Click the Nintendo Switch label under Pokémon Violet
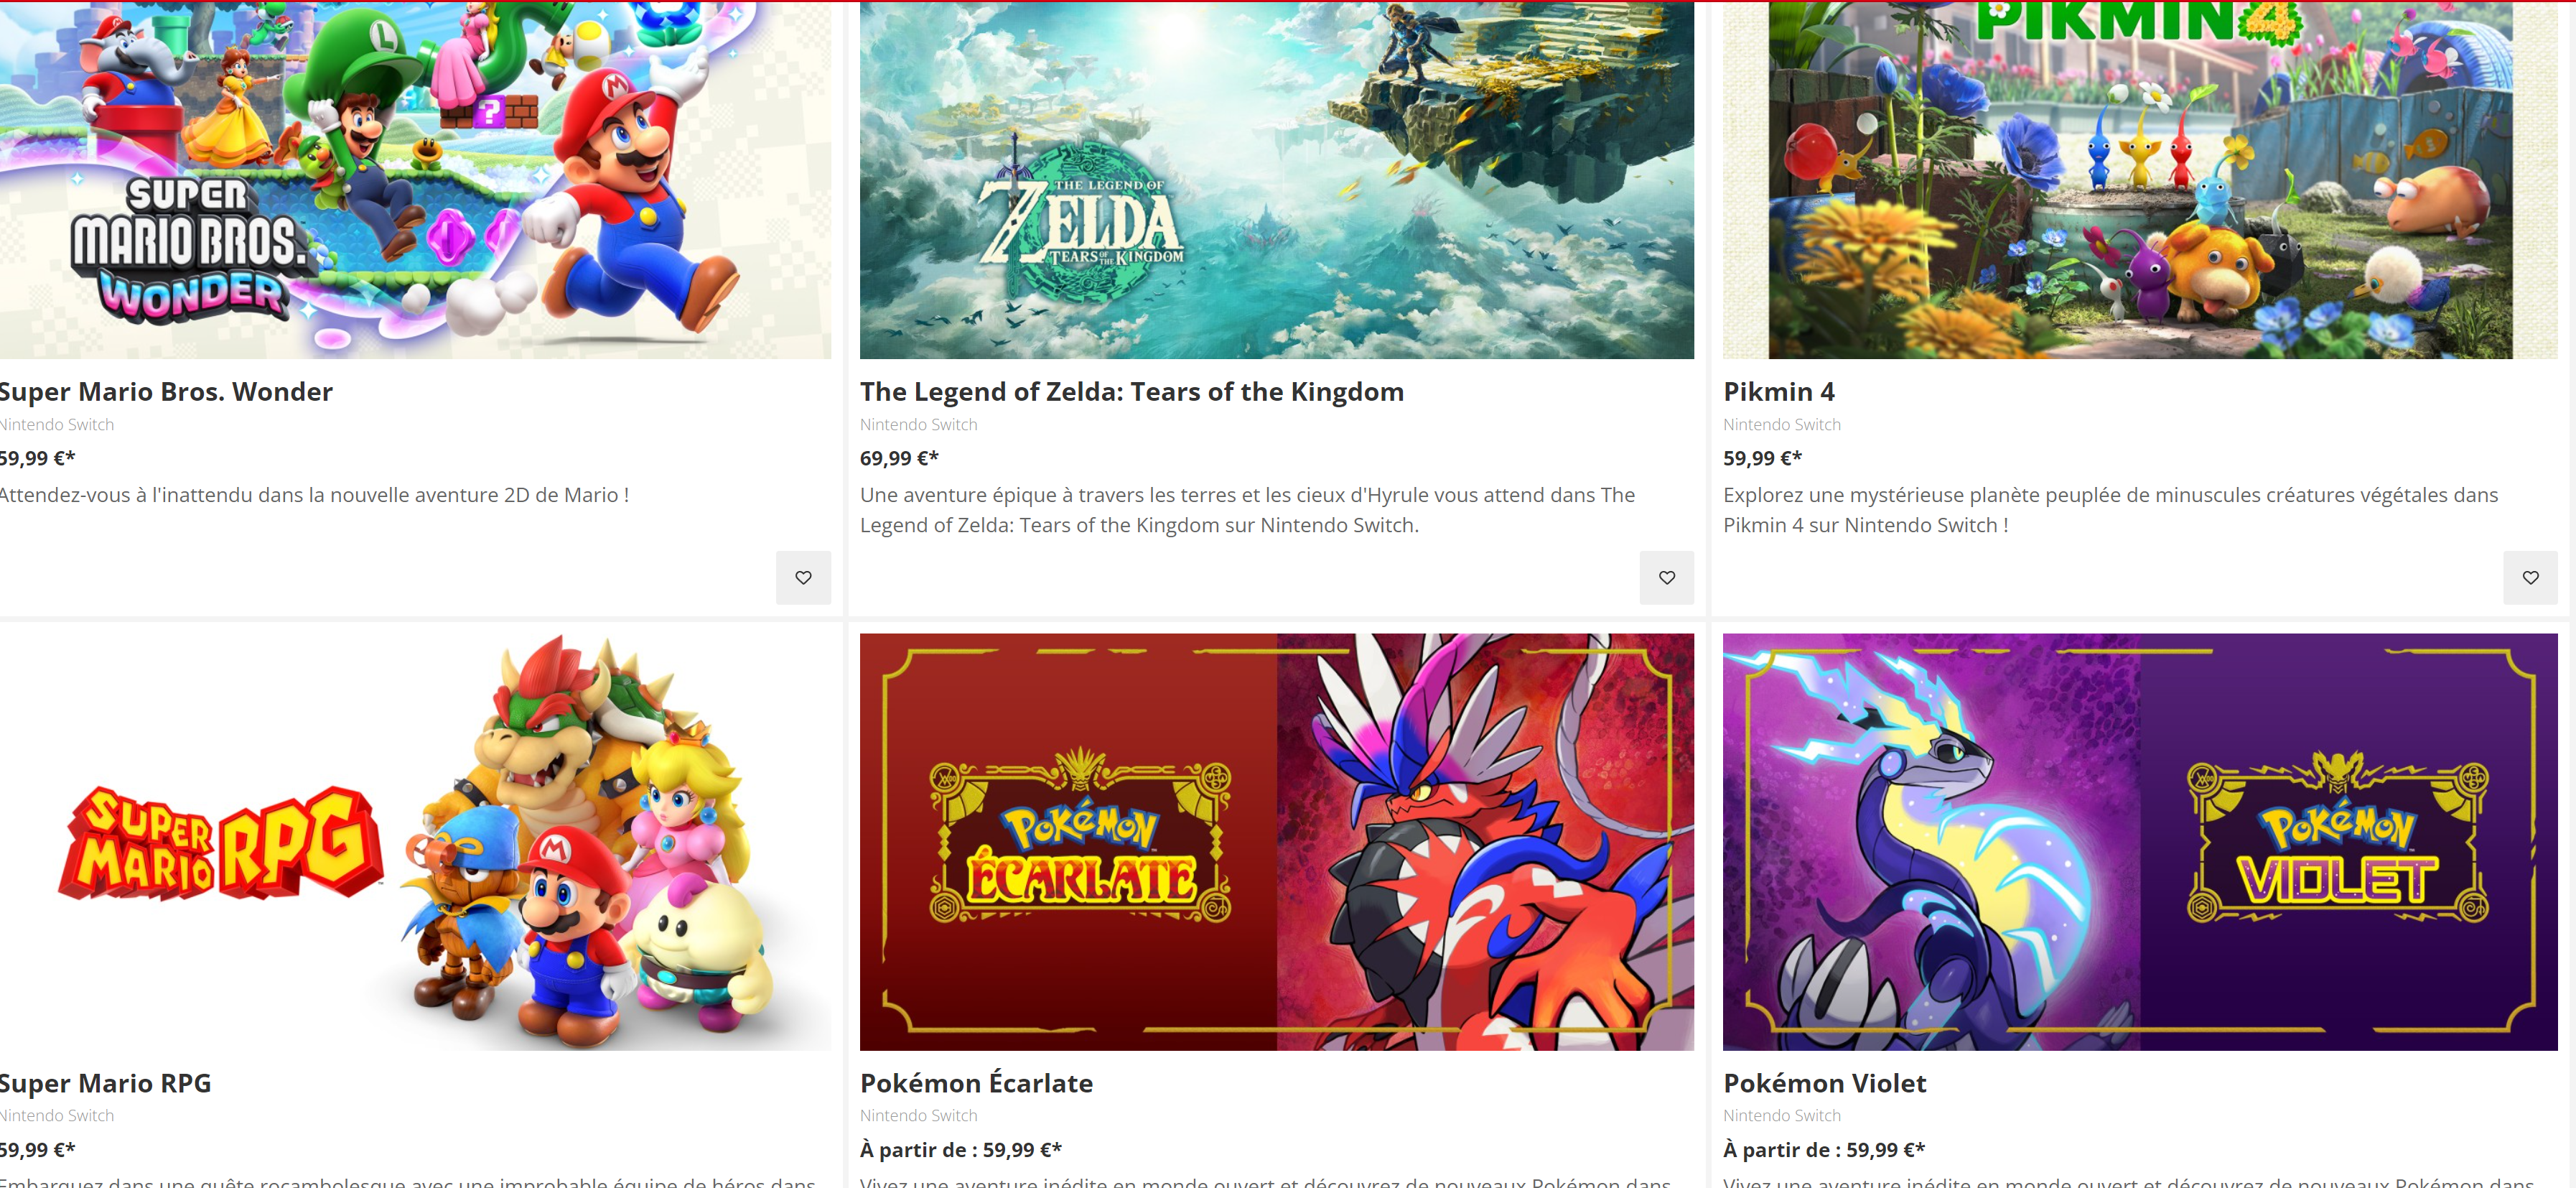 tap(1781, 1115)
